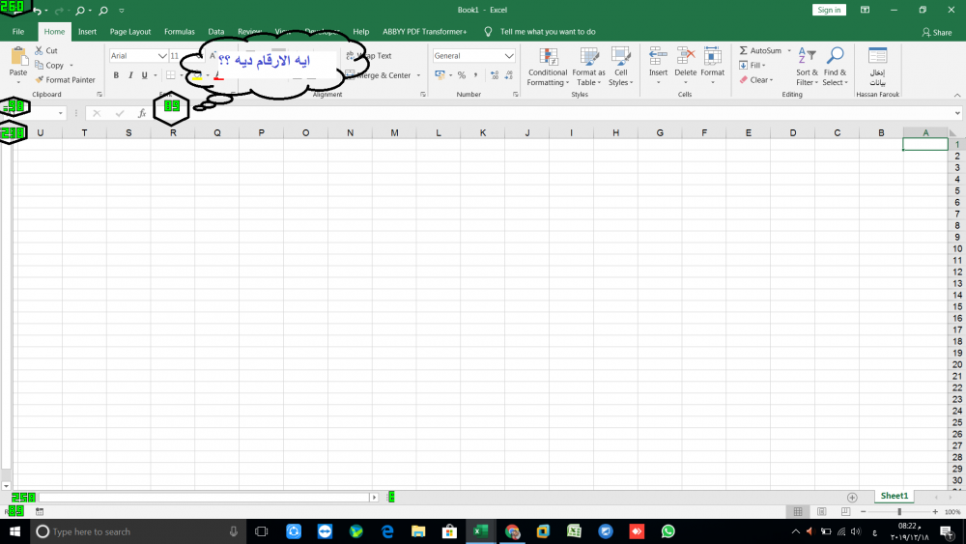Image resolution: width=966 pixels, height=544 pixels.
Task: Open the File tab
Action: (17, 32)
